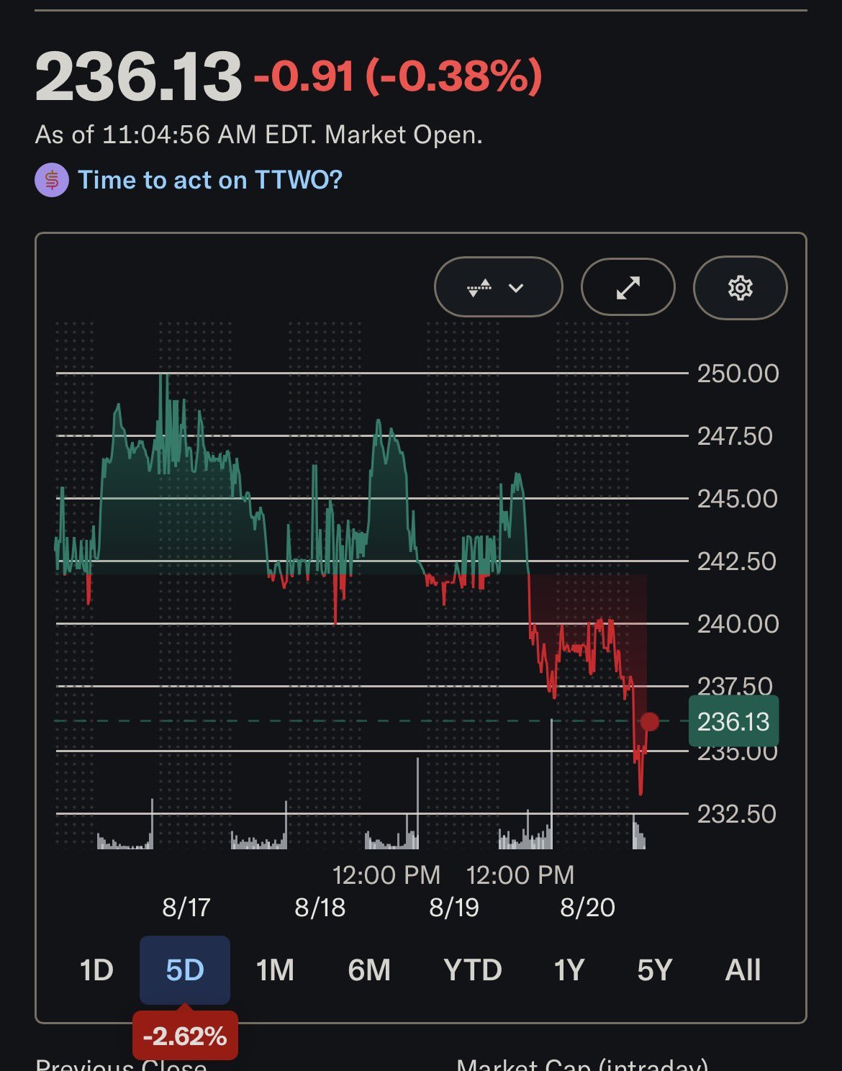Switch to 6M time range
The width and height of the screenshot is (842, 1071).
pos(369,970)
